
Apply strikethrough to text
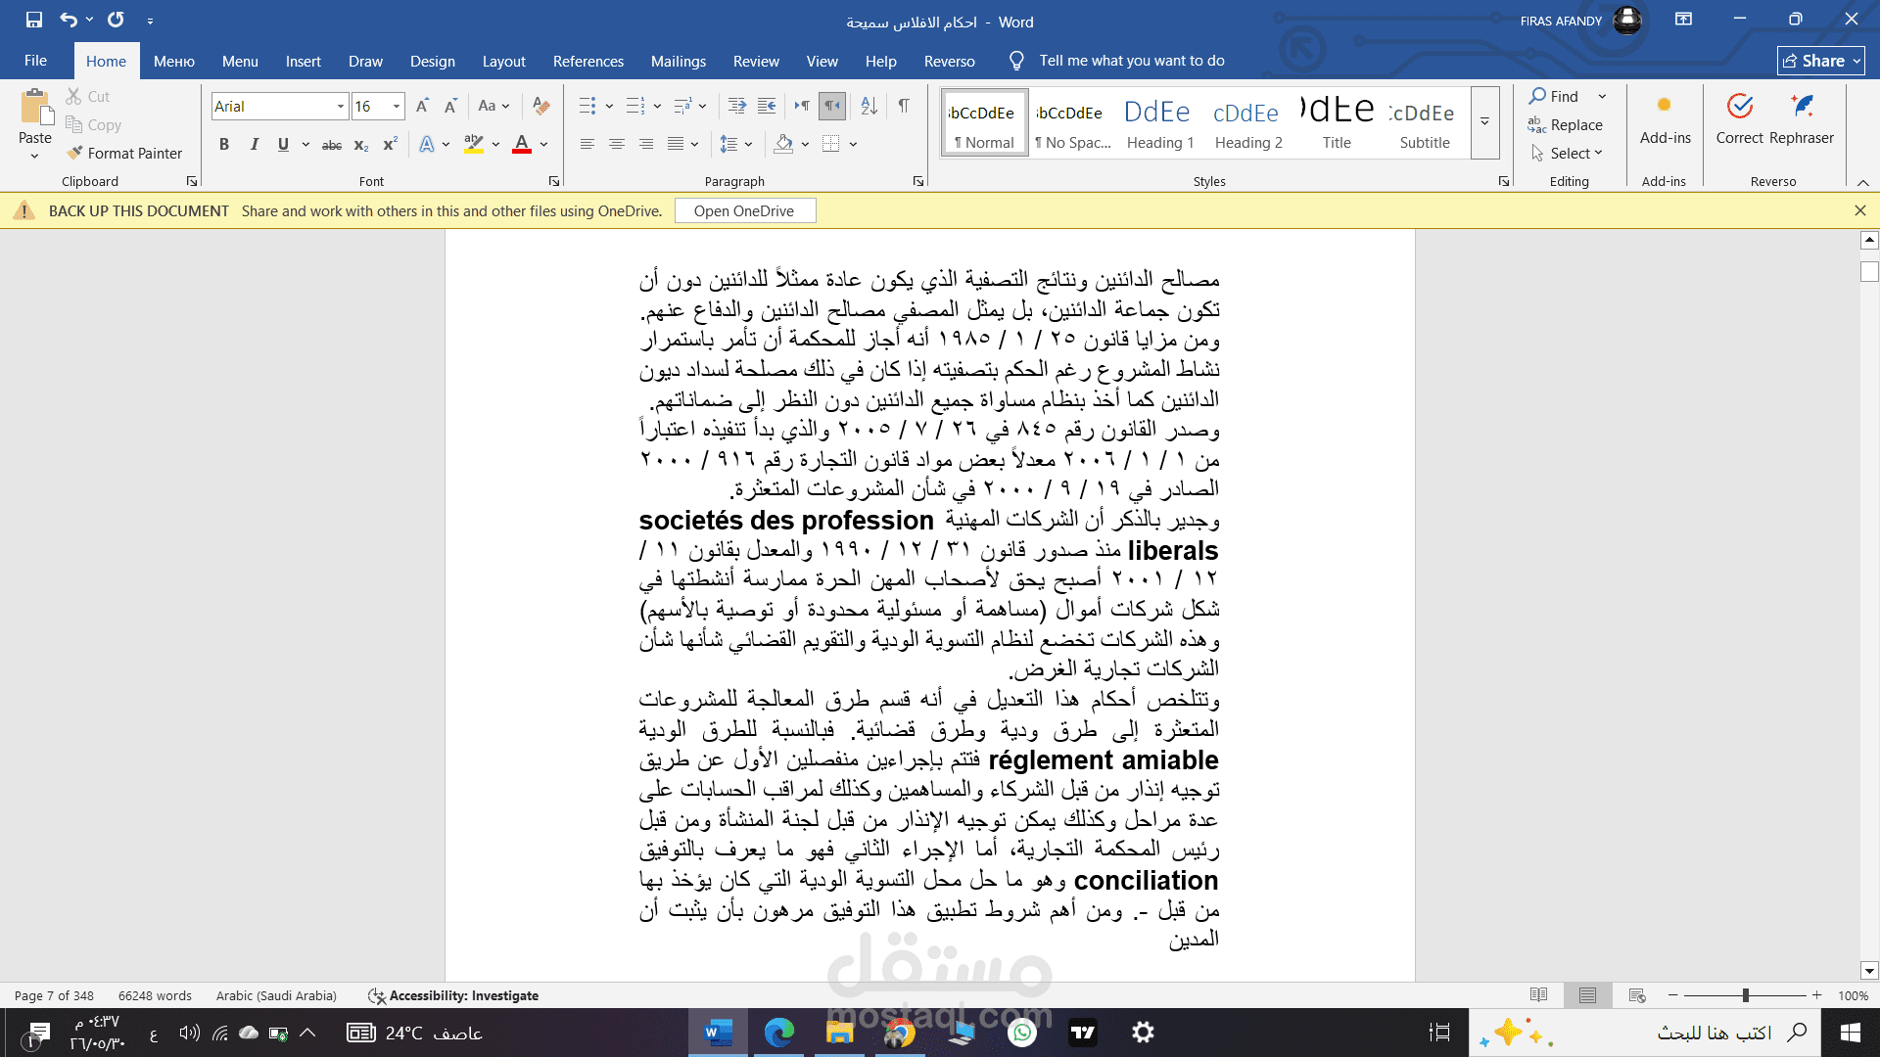coord(332,144)
